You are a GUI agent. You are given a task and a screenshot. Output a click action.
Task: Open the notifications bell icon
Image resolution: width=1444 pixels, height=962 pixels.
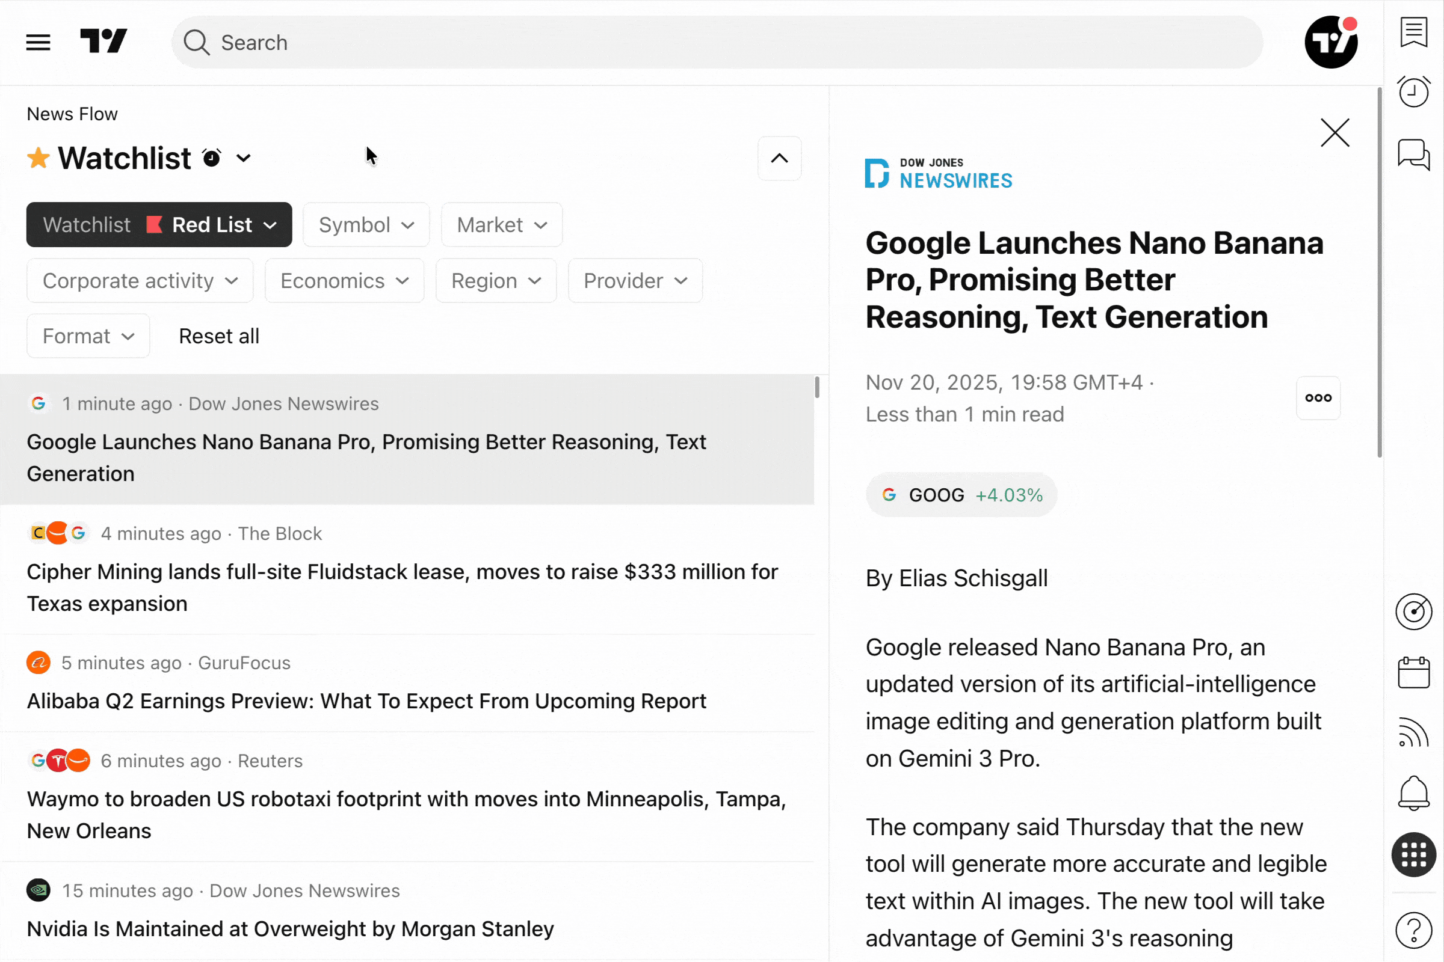click(x=1413, y=792)
